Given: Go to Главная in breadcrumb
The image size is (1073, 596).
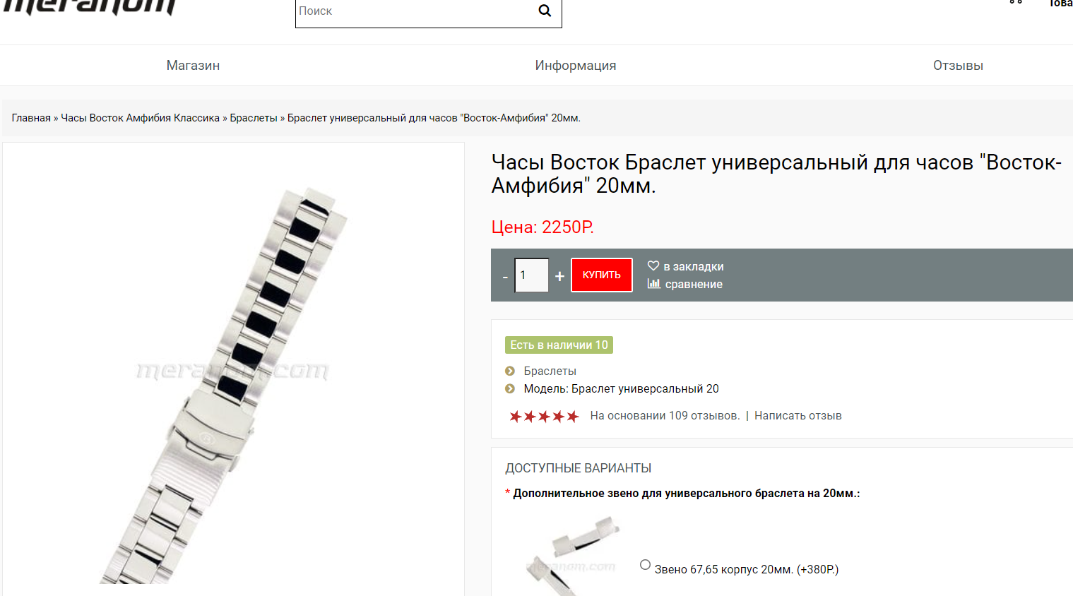Looking at the screenshot, I should click(x=31, y=118).
